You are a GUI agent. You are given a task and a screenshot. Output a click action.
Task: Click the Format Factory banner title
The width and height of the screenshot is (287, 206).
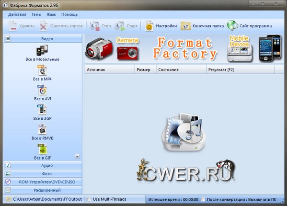185,48
